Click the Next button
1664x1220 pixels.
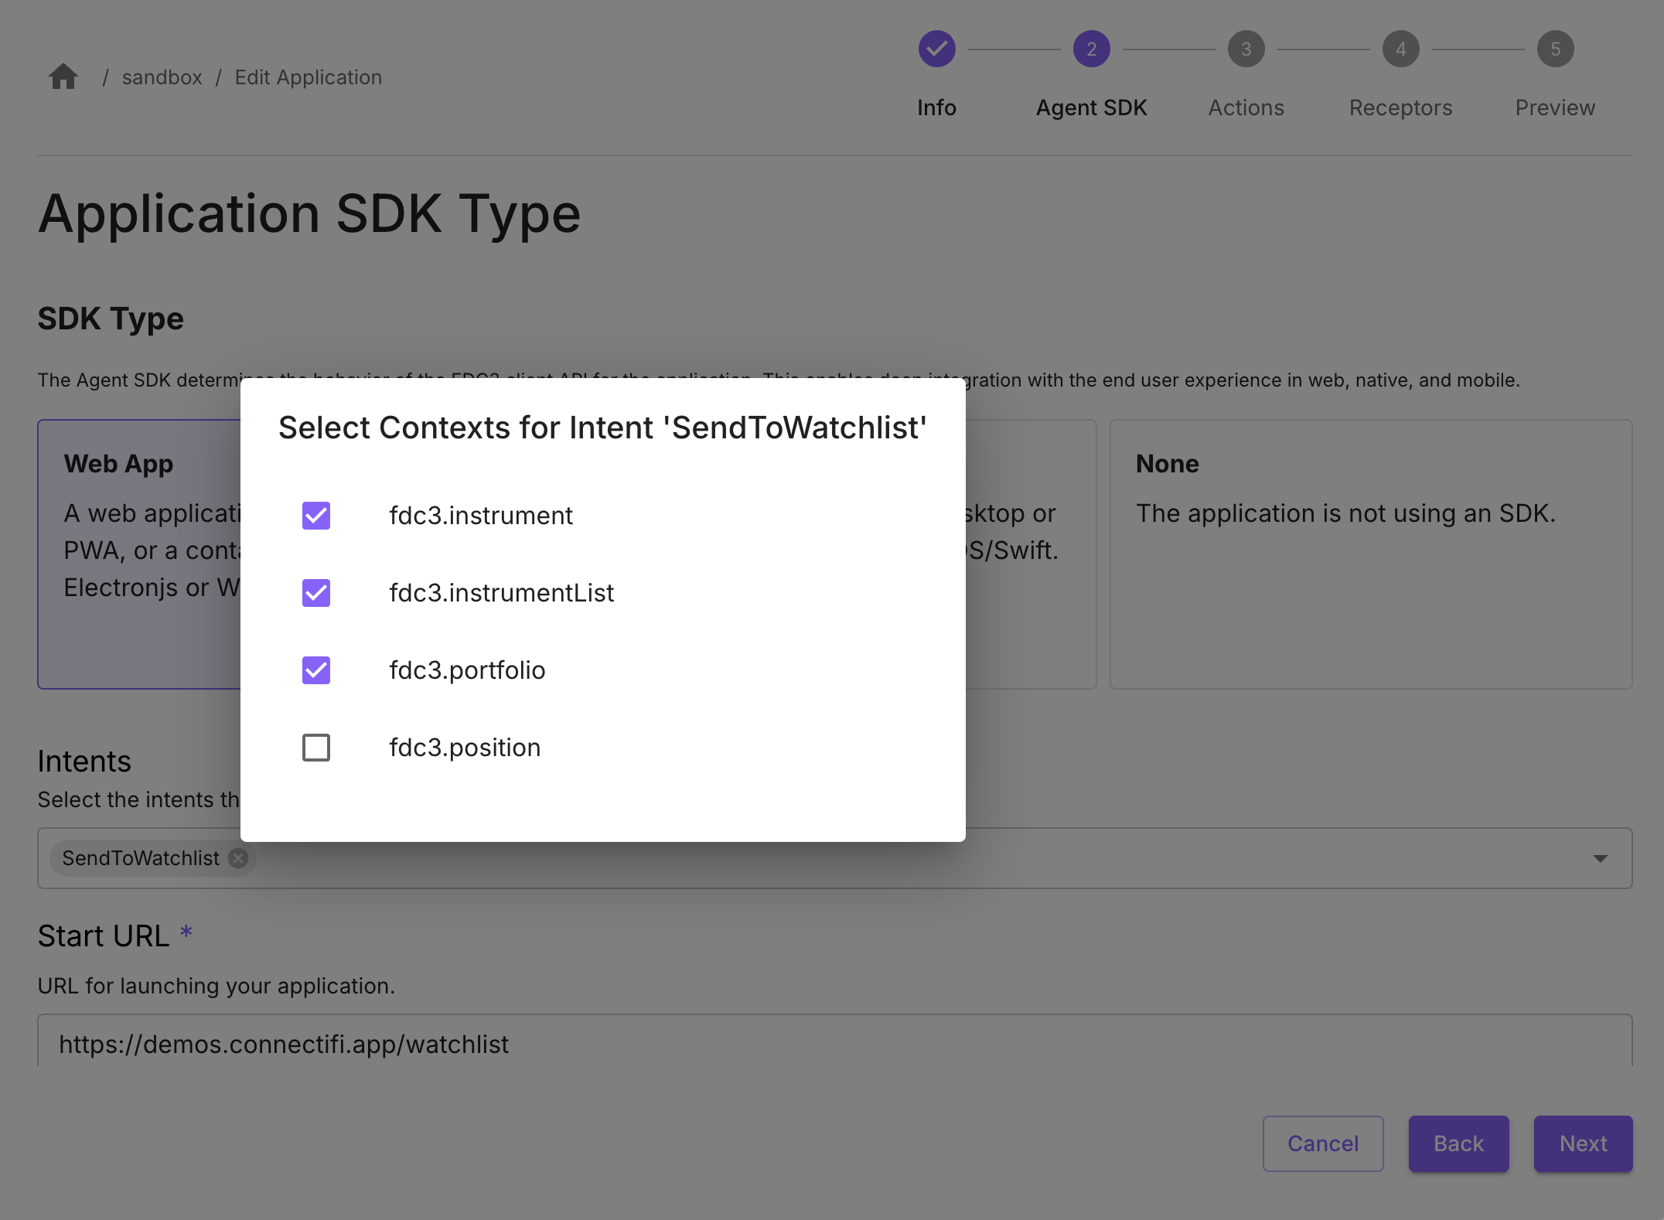click(x=1580, y=1143)
